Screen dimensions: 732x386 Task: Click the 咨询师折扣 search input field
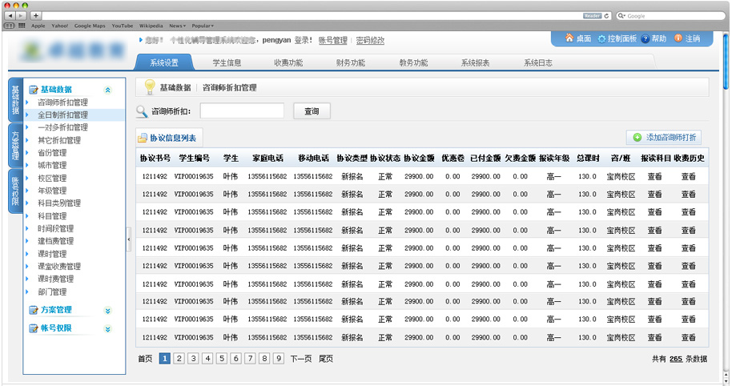[x=242, y=111]
